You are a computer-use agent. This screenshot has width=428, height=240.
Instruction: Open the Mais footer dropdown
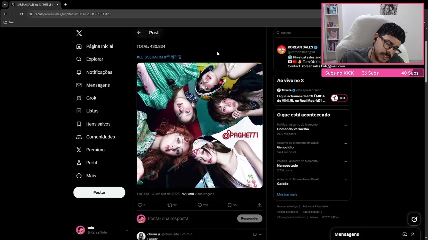[x=314, y=217]
